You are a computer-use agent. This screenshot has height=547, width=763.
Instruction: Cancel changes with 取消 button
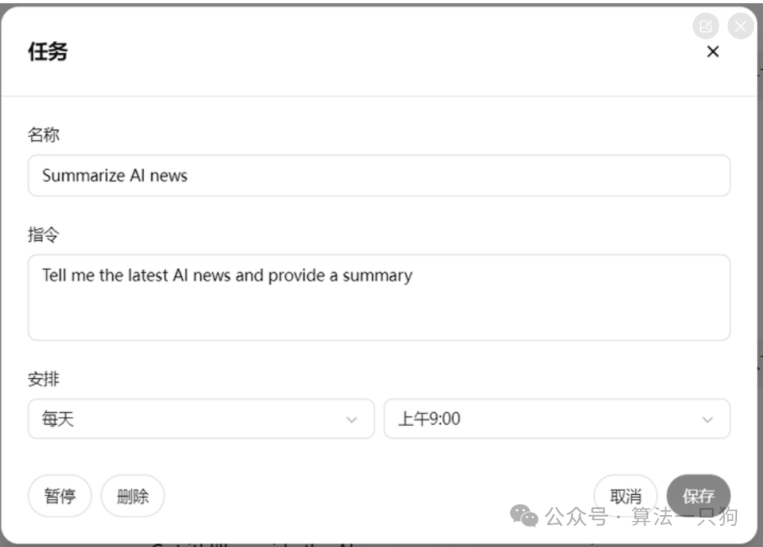[x=625, y=496]
